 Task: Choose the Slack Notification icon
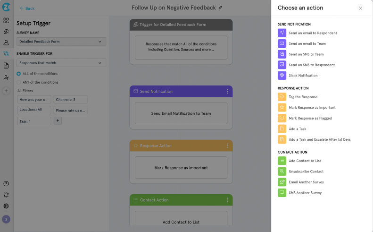point(282,75)
